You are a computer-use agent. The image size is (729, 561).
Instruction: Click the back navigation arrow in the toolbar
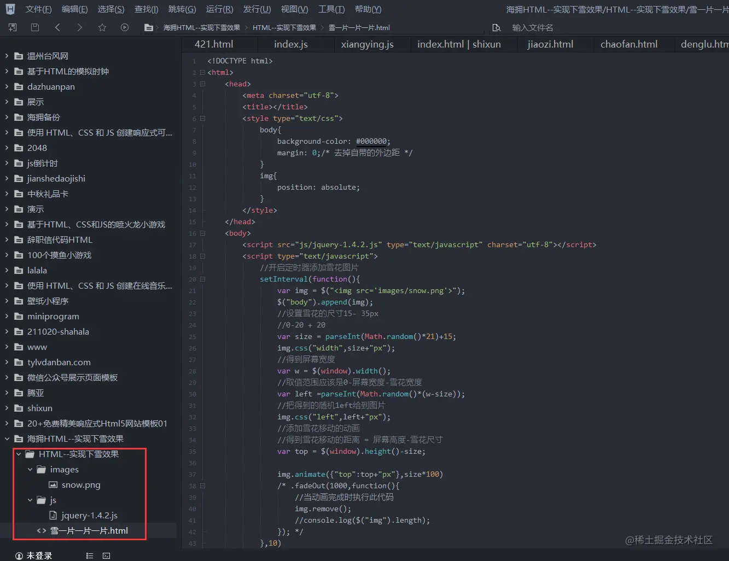pyautogui.click(x=57, y=27)
